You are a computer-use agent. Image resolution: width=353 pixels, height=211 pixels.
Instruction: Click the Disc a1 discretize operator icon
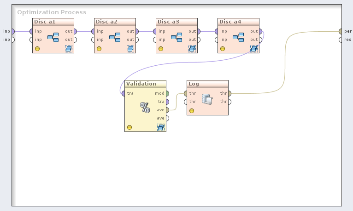[x=53, y=37]
